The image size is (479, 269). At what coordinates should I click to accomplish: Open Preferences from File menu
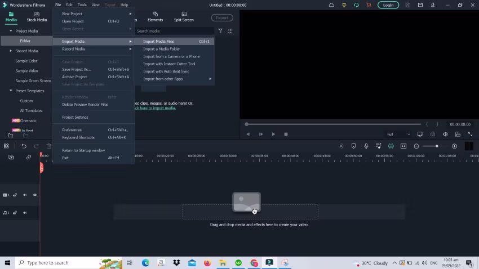pyautogui.click(x=94, y=130)
